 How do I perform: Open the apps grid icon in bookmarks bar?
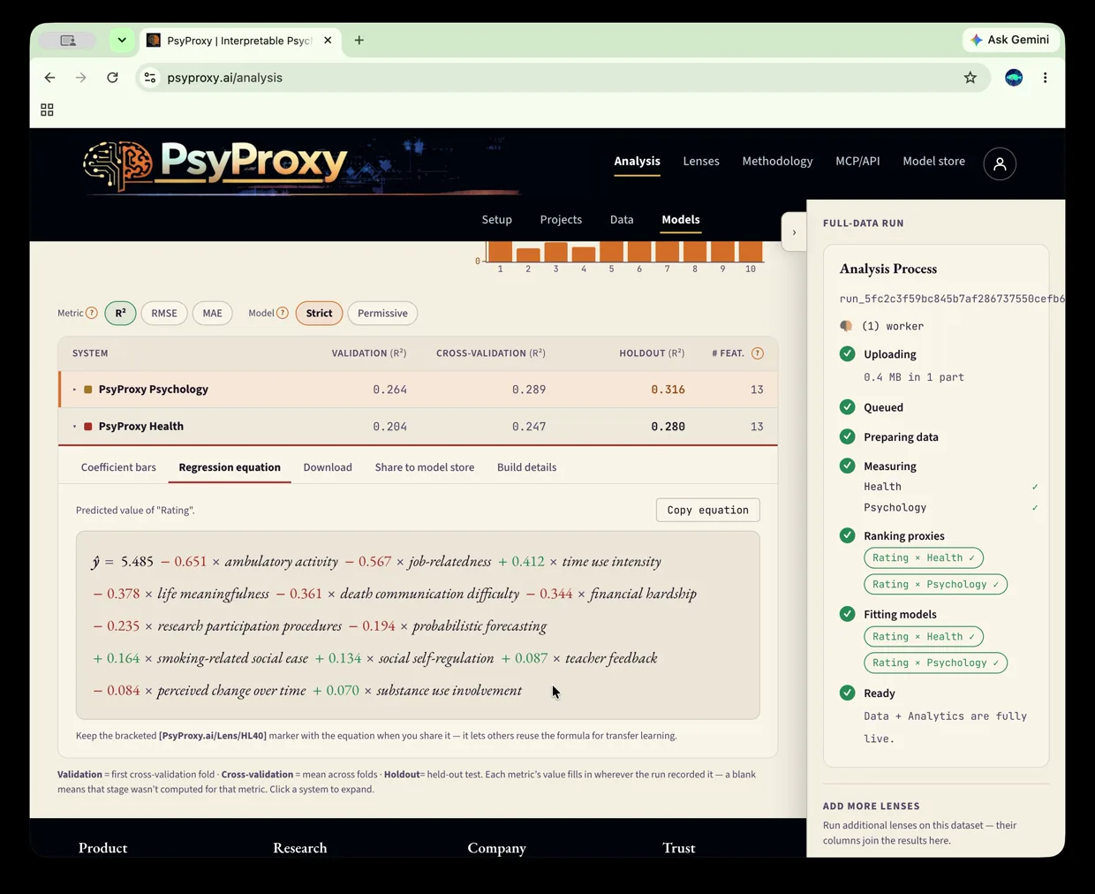pyautogui.click(x=47, y=110)
